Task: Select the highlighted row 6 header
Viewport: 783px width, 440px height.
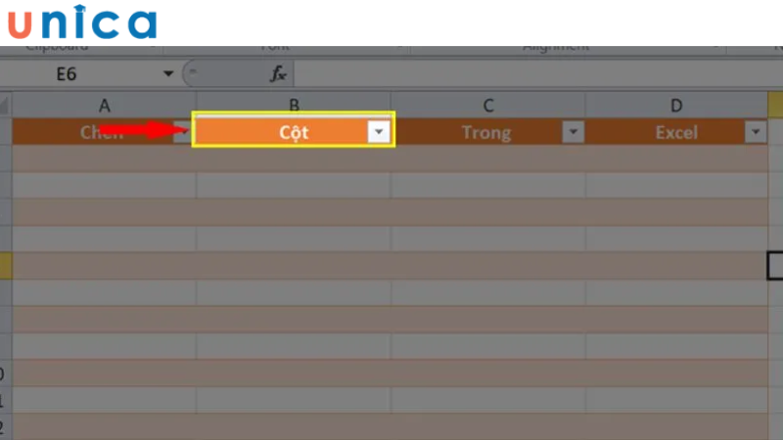Action: (5, 264)
